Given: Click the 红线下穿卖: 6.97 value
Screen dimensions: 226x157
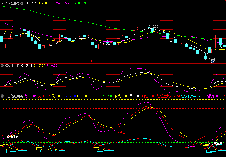Looking at the screenshot, I should pos(193,96).
